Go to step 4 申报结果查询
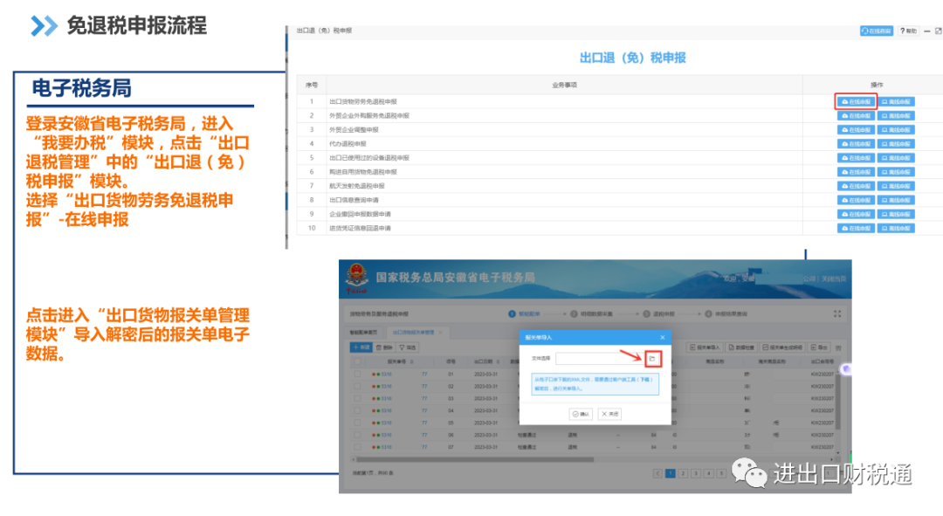The width and height of the screenshot is (943, 516). pos(726,314)
